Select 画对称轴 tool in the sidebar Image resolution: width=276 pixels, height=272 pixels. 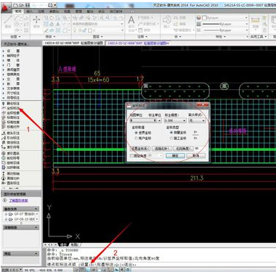click(11, 173)
